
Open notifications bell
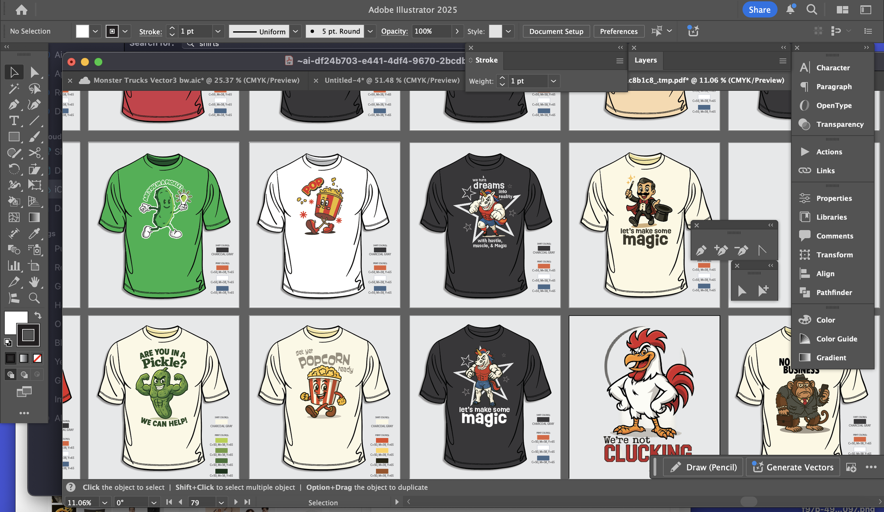tap(790, 10)
